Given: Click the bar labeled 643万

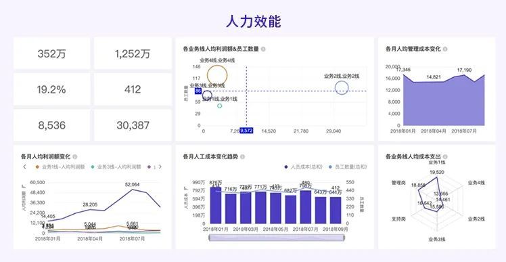Looking at the screenshot, I should [321, 210].
